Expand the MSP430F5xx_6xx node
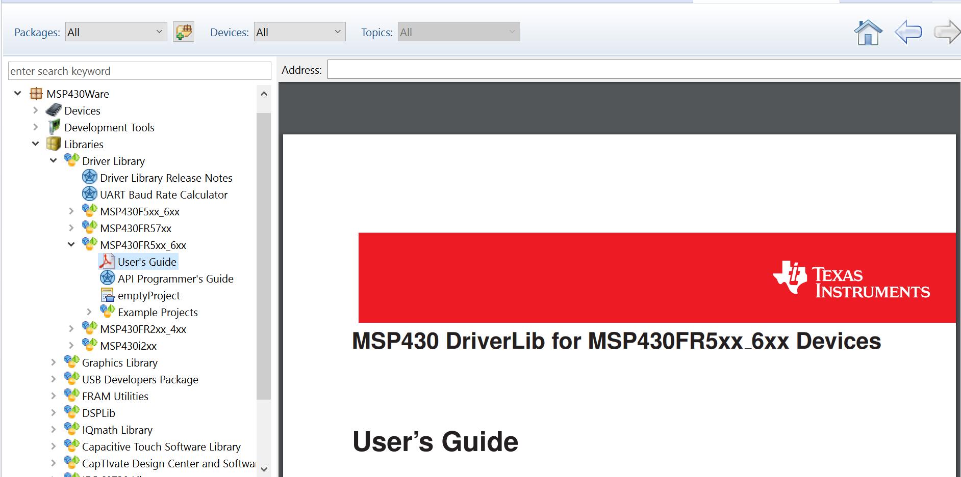 tap(71, 211)
